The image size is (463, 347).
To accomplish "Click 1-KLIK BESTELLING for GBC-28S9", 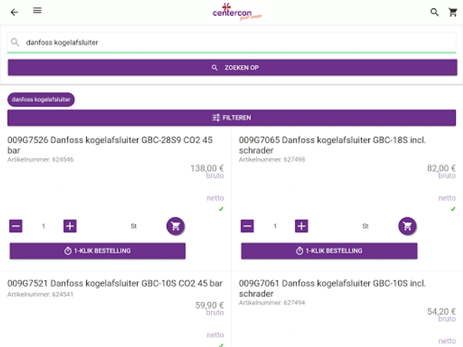I will click(98, 251).
